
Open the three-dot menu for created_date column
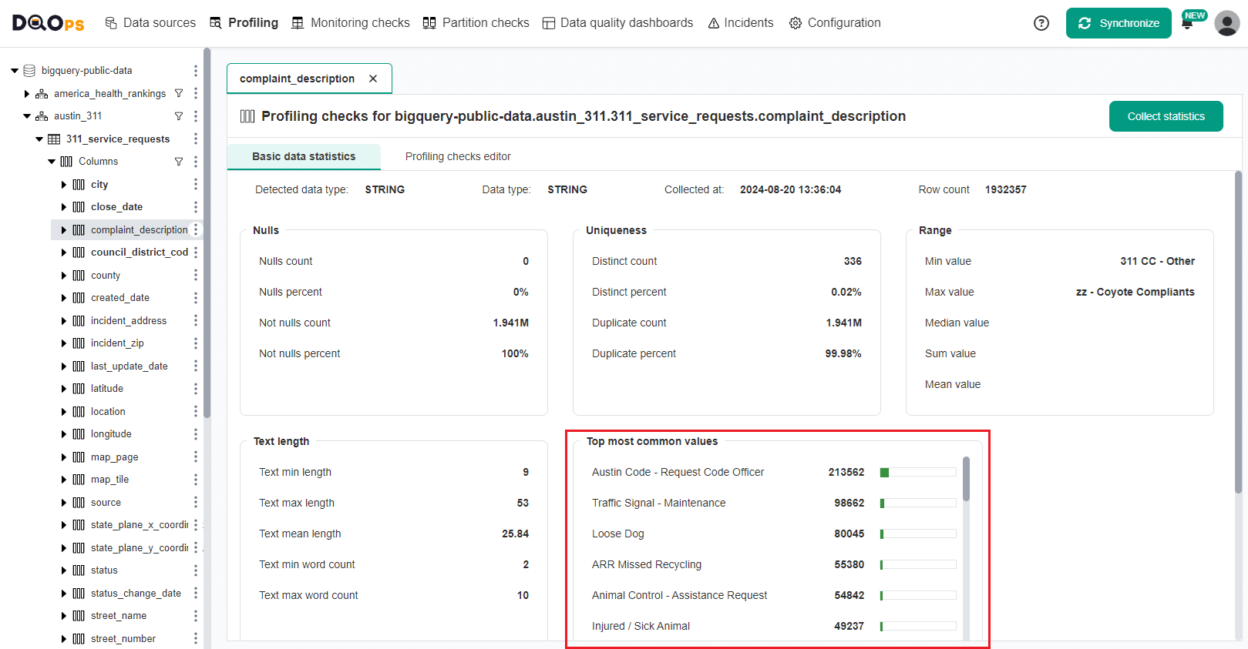(x=195, y=298)
